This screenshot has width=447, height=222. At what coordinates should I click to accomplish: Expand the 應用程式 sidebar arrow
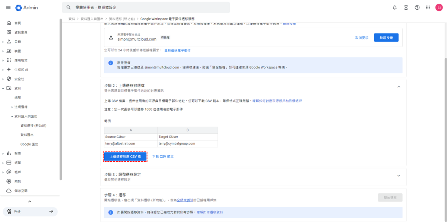coord(3,60)
